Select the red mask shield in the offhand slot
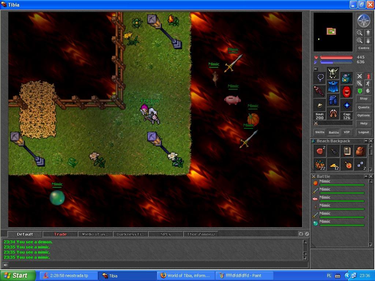This screenshot has height=281, width=375. click(x=346, y=91)
